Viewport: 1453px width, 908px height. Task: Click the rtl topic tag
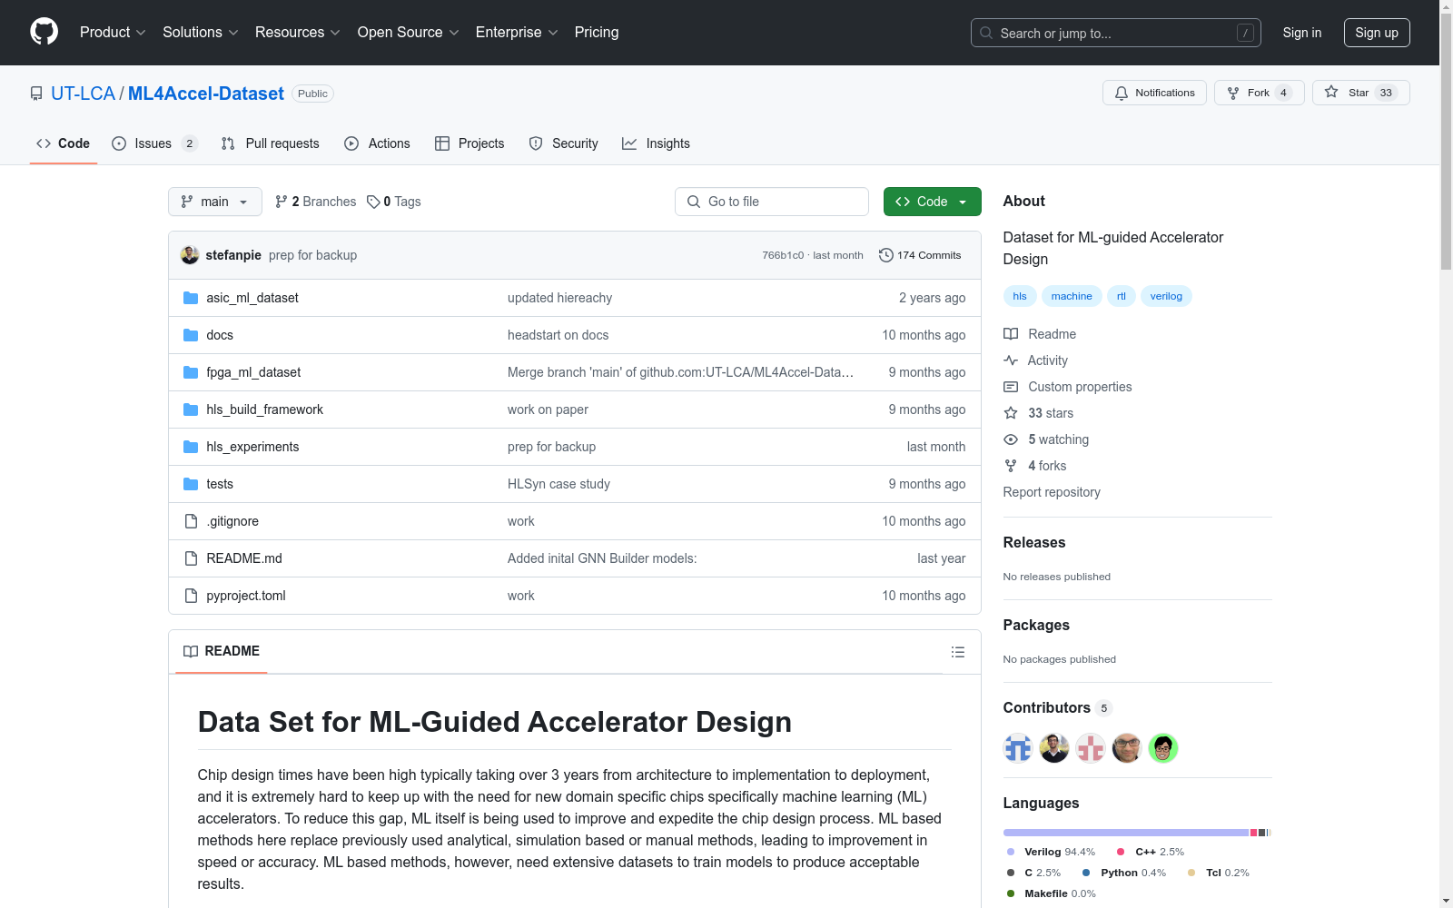tap(1122, 296)
